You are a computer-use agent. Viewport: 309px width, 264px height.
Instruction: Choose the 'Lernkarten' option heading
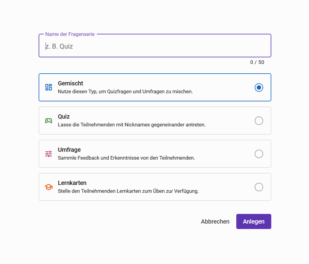pyautogui.click(x=72, y=183)
